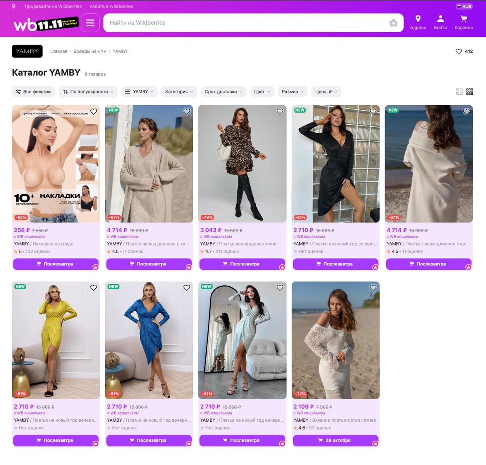Open the knitted mesh dress product image
486x465 pixels.
click(x=335, y=340)
